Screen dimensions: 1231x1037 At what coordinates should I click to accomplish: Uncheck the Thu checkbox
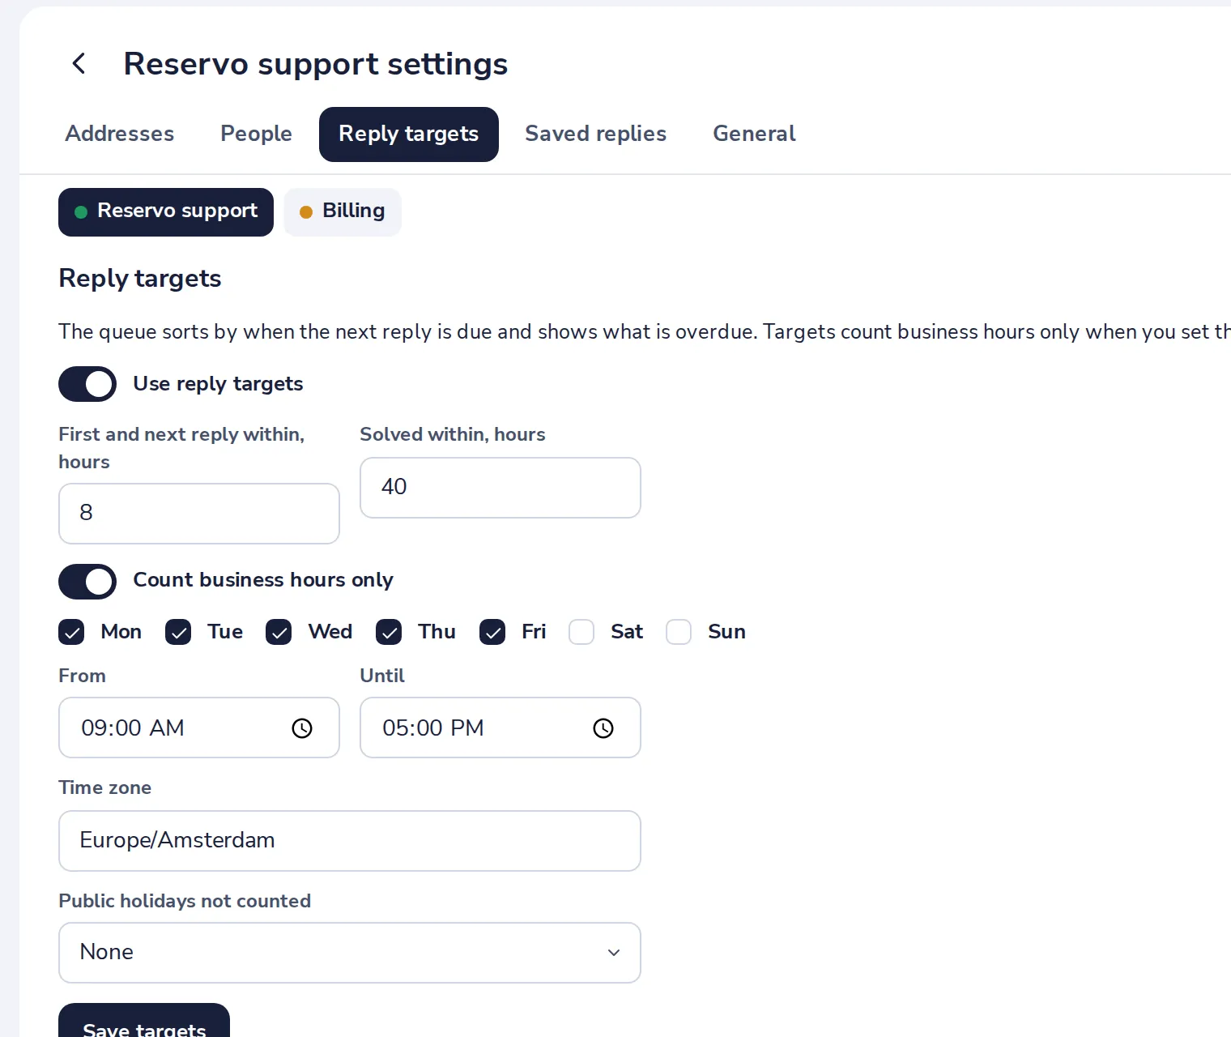pyautogui.click(x=389, y=632)
